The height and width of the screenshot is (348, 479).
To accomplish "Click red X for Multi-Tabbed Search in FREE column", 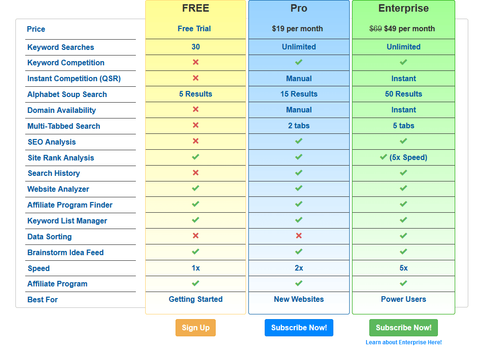I will (196, 125).
